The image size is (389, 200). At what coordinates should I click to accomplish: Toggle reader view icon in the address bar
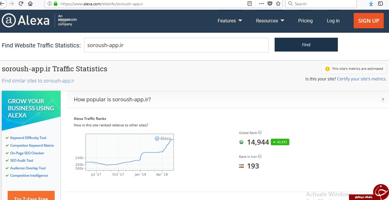click(x=250, y=4)
